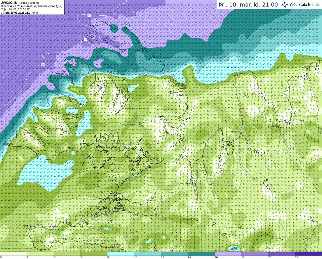
Task: Click the 'VT: þri. 10.03.2026 21Z' line
Action: pyautogui.click(x=15, y=13)
